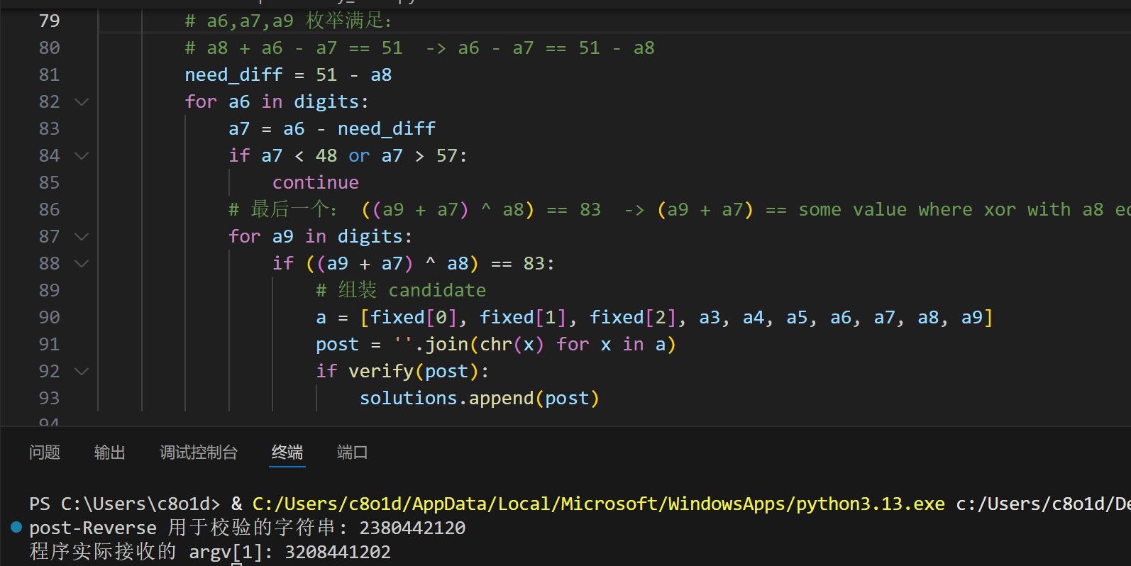This screenshot has height=566, width=1131.
Task: Place cursor on the verify function call
Action: [x=380, y=372]
